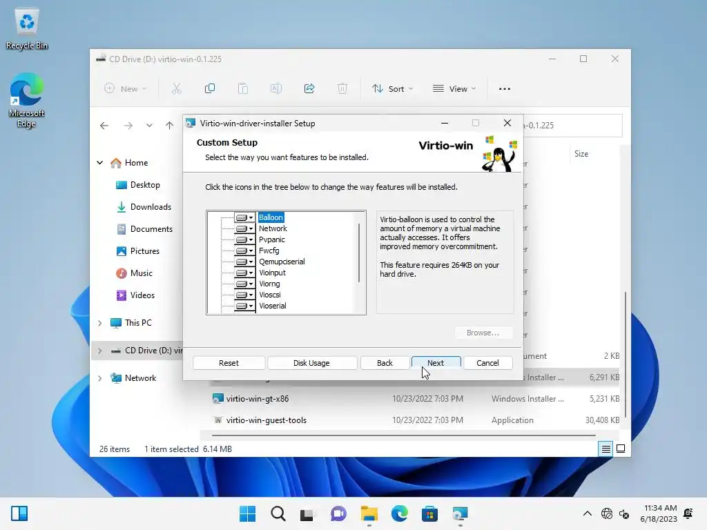Open the Pvpanic feature install-state dropdown
The width and height of the screenshot is (707, 530).
coord(245,239)
